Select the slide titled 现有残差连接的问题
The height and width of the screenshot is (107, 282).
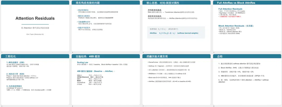coord(106,26)
